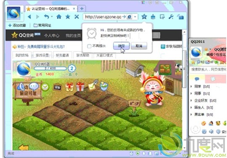
Task: Click the QQ browser globe logo
Action: [x=13, y=13]
